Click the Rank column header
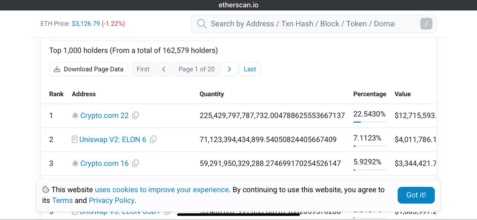Viewport: 477px width, 220px height. pyautogui.click(x=56, y=94)
